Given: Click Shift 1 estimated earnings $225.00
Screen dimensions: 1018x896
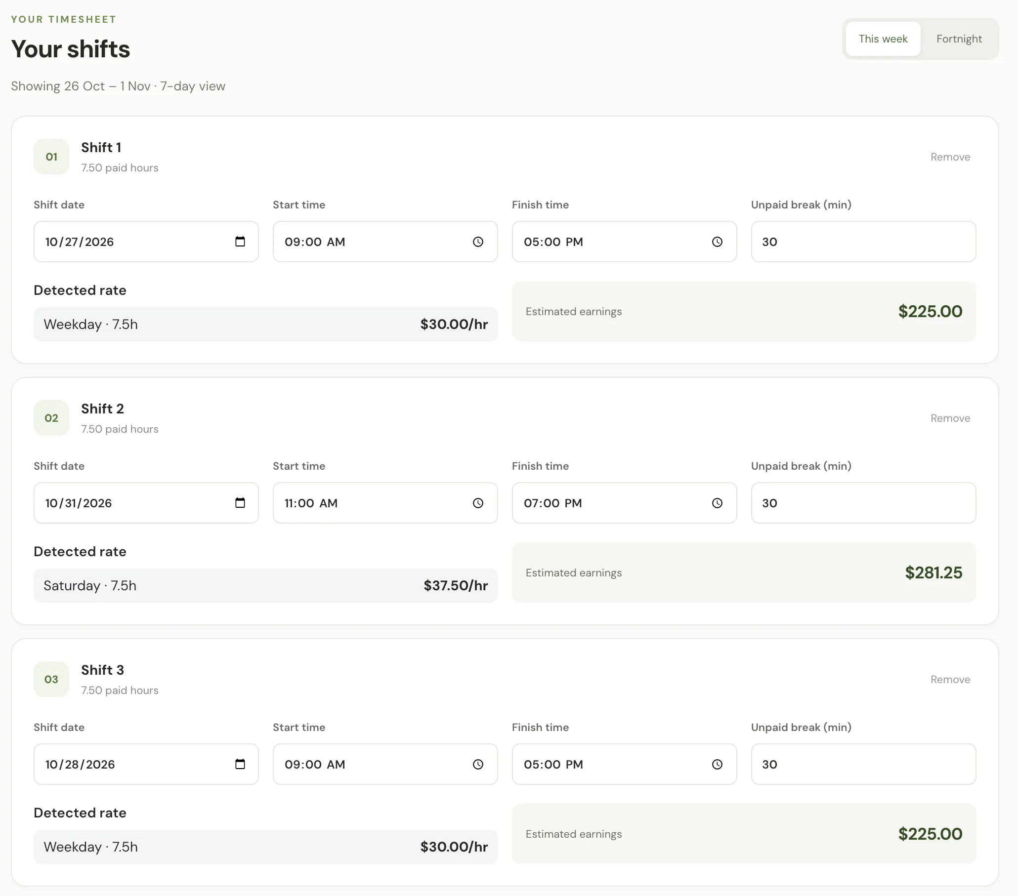Looking at the screenshot, I should pos(930,311).
